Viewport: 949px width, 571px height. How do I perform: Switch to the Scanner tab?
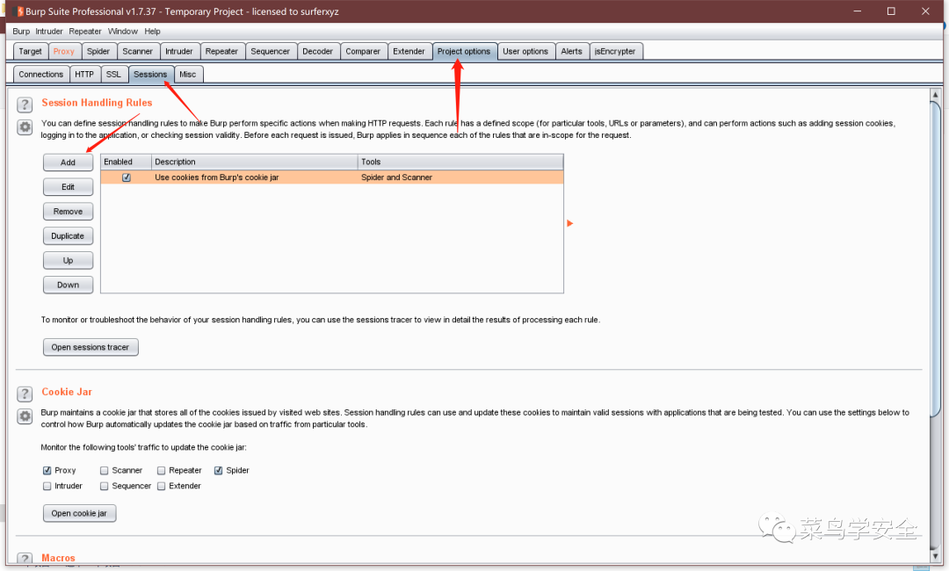137,52
